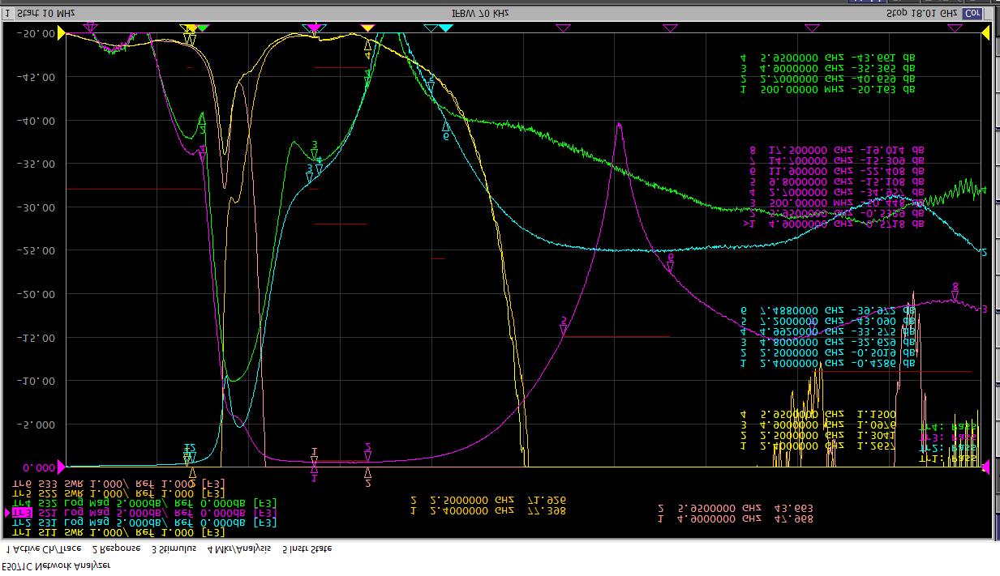
Task: Click the solid magenta marker triangle on frequency axis
Action: click(x=315, y=28)
